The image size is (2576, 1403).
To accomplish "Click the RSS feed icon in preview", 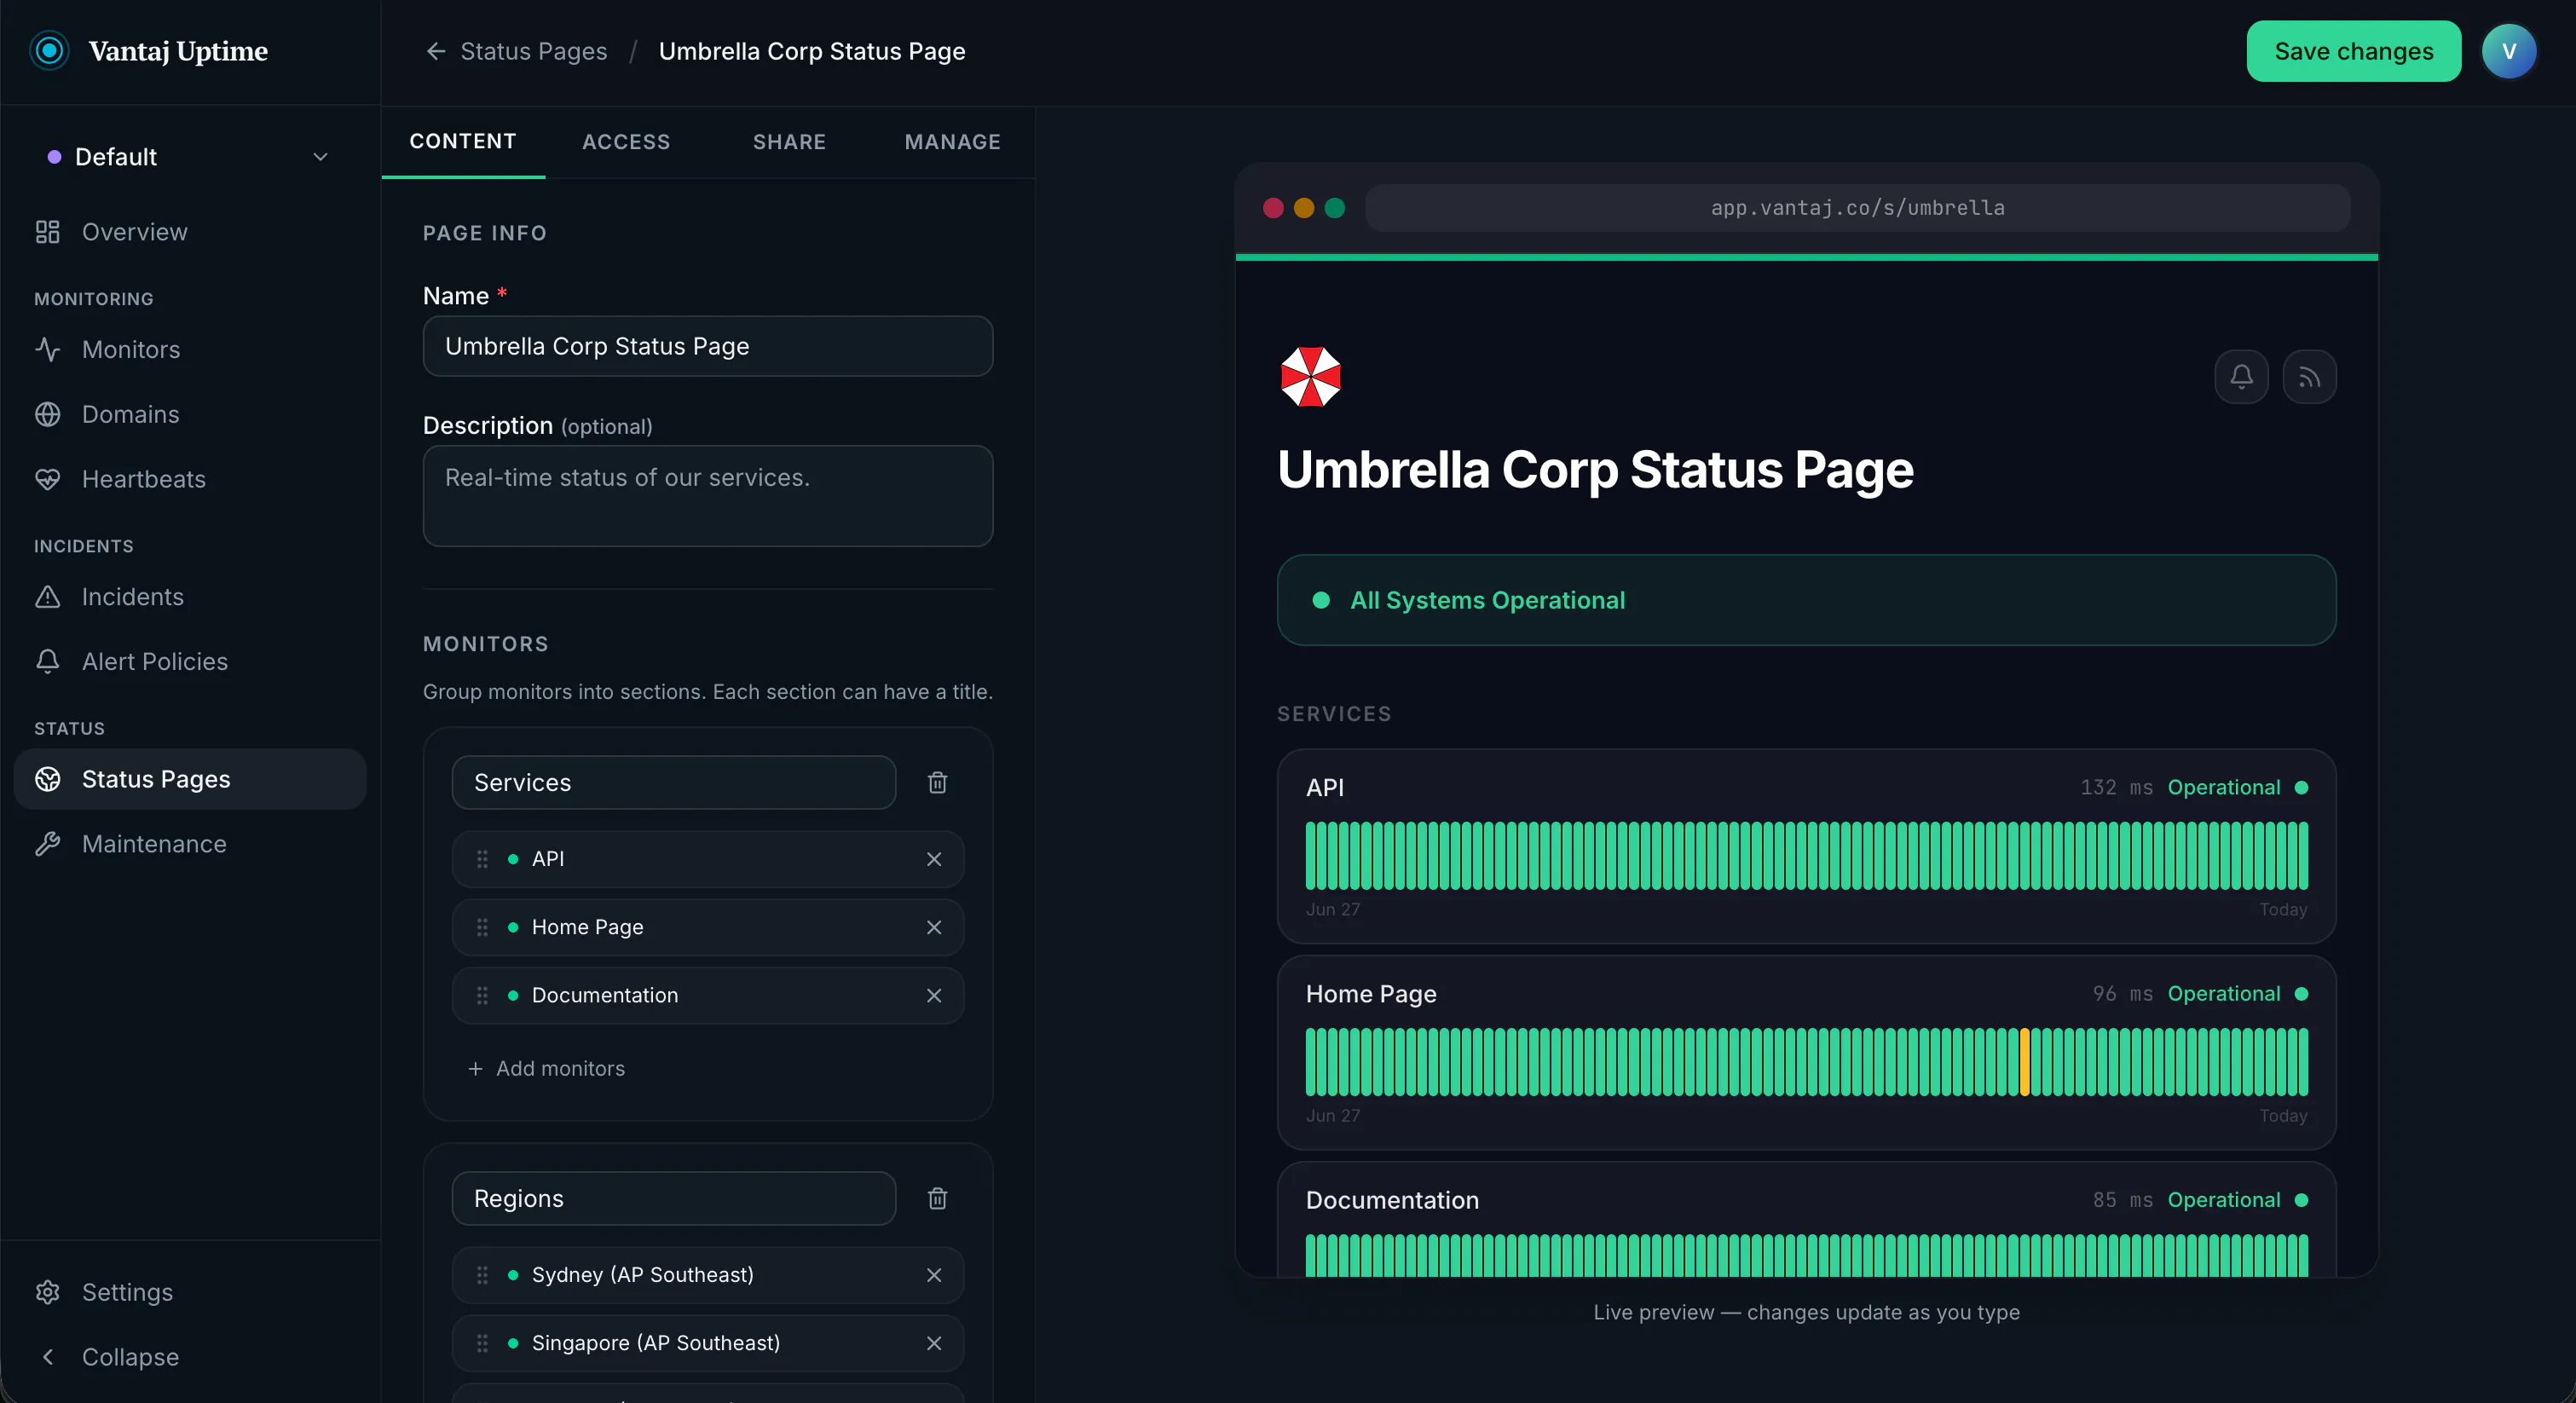I will [2309, 377].
